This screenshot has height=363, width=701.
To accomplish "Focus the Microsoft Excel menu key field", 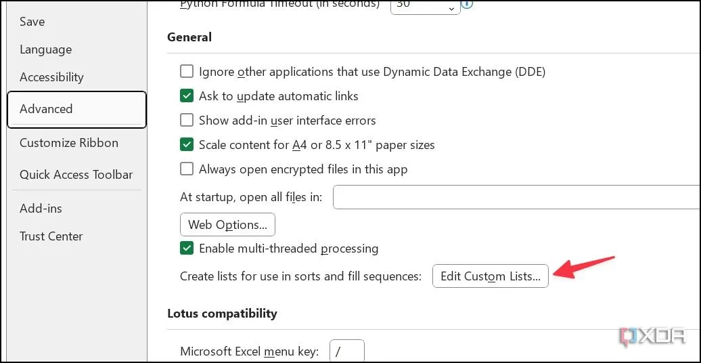I will 346,351.
